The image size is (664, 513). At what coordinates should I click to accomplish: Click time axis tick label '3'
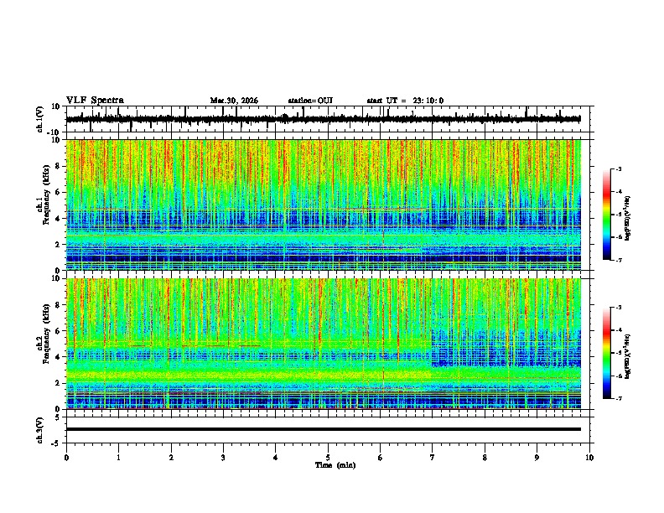(x=223, y=458)
